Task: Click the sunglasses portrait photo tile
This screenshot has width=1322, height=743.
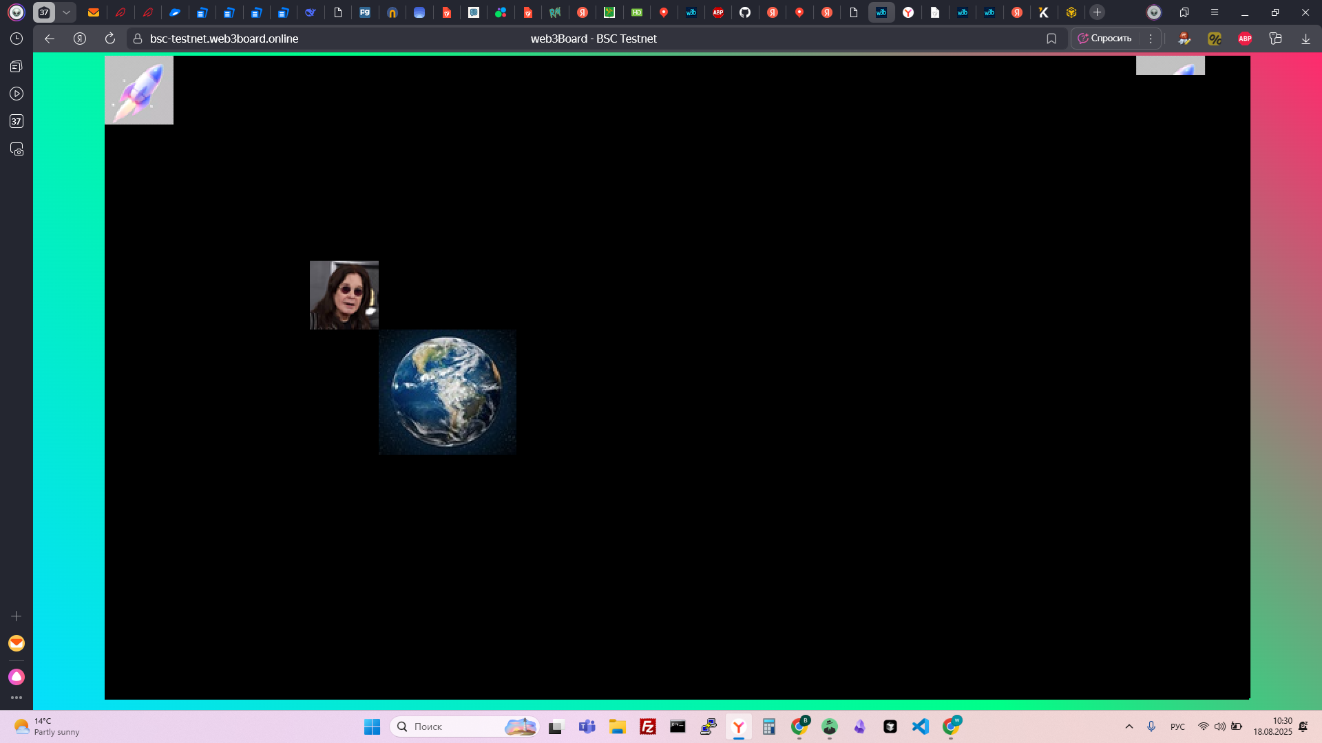Action: pyautogui.click(x=344, y=295)
